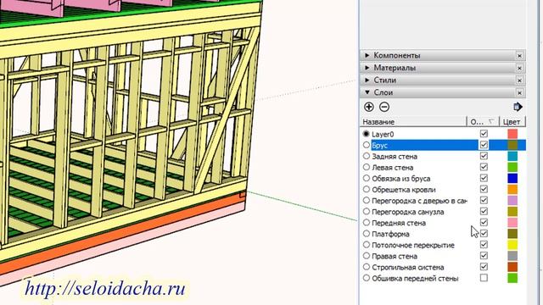543x305 pixels.
Task: Hide the Передняя стена layer
Action: click(x=484, y=222)
